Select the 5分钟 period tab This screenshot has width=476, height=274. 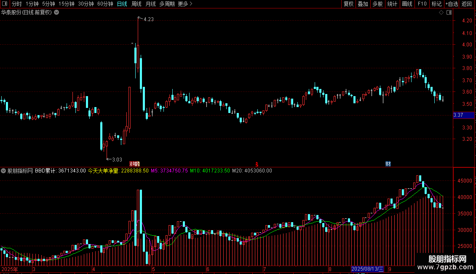pyautogui.click(x=48, y=4)
